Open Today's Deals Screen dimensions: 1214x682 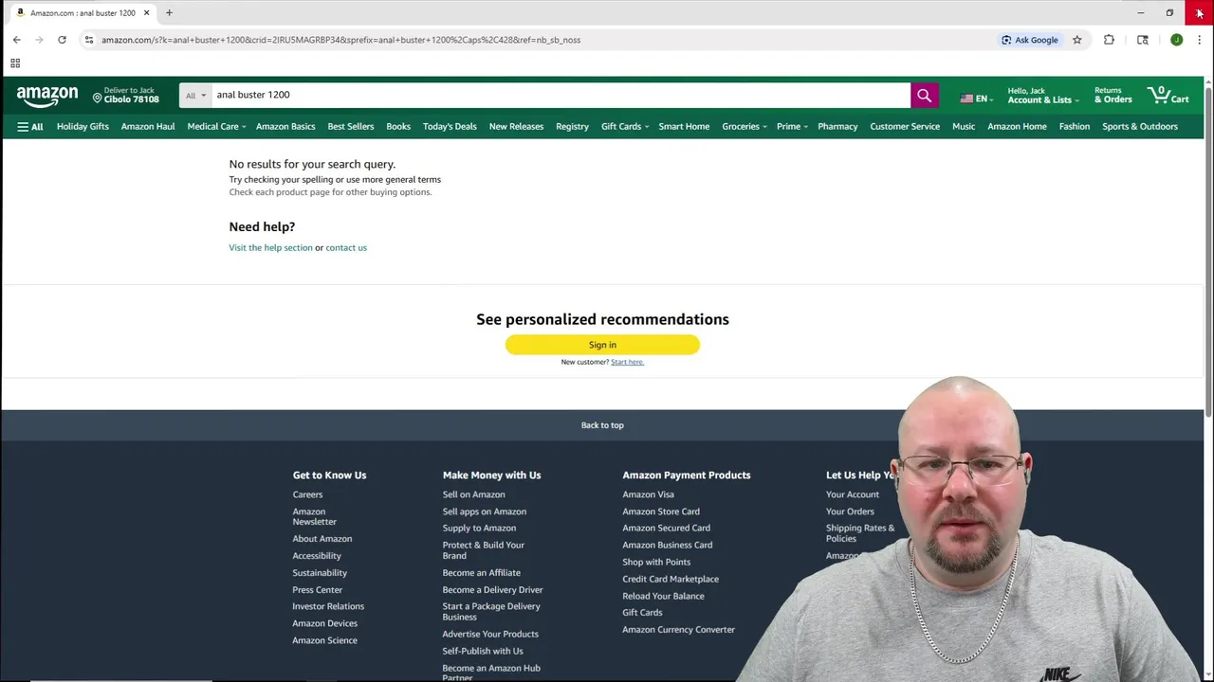tap(450, 126)
